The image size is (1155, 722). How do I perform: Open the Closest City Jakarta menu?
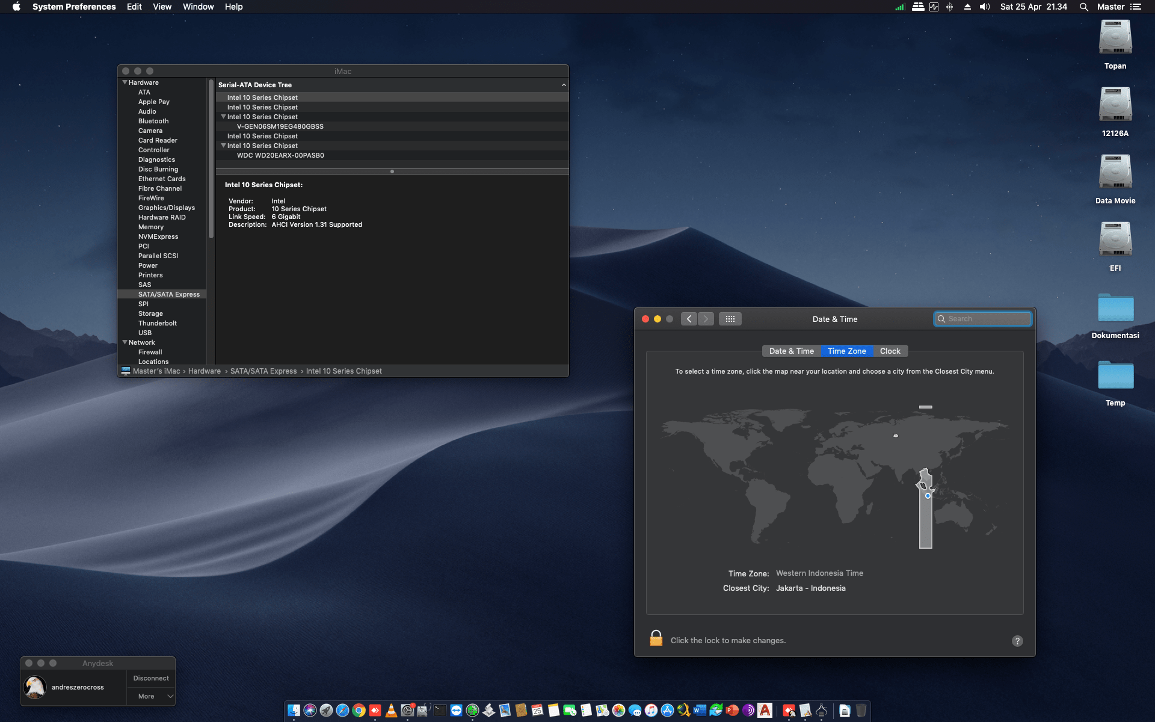pyautogui.click(x=810, y=588)
